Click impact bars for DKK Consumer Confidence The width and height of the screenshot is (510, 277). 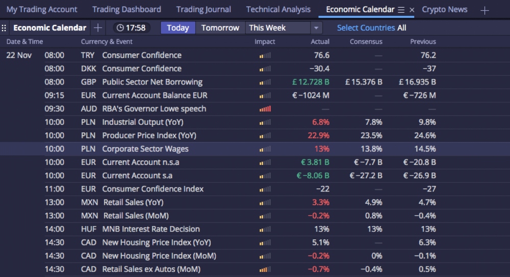(265, 69)
